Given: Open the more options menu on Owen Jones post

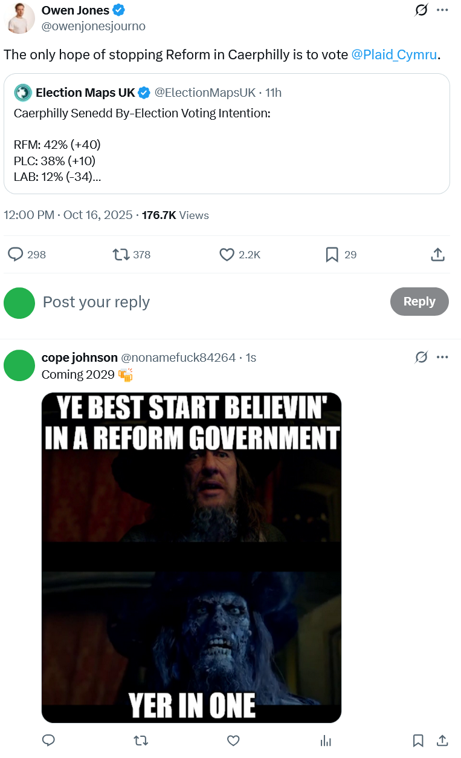Looking at the screenshot, I should [442, 10].
